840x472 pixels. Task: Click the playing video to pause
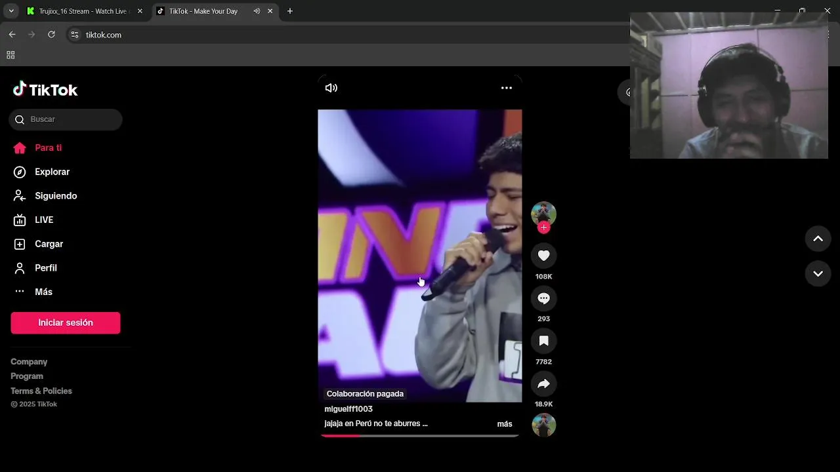point(420,256)
